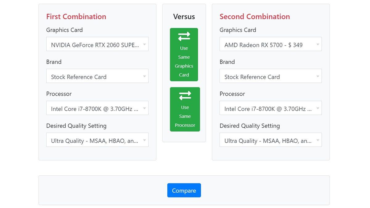Open Brand dropdown under Second Combination
The height and width of the screenshot is (208, 370).
(x=270, y=76)
